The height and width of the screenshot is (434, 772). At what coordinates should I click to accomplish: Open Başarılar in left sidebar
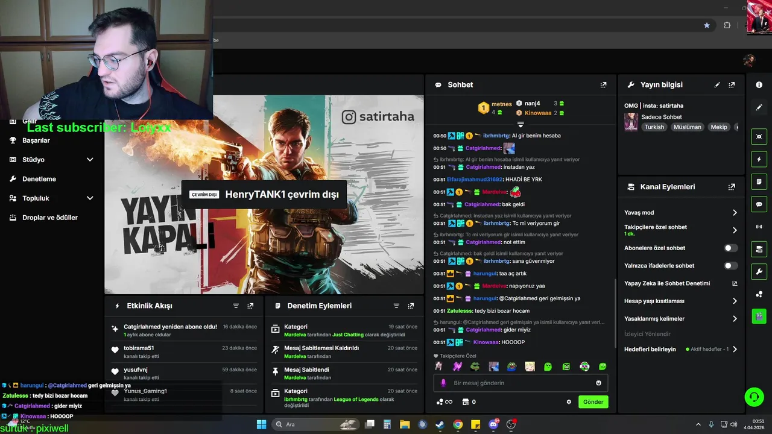[x=36, y=140]
